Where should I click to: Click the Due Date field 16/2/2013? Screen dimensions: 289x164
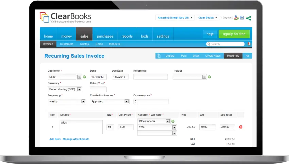[x=120, y=77]
